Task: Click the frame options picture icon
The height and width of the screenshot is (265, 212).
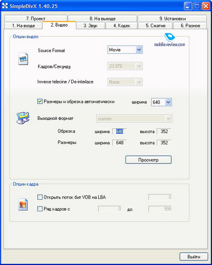Action: tap(23, 204)
